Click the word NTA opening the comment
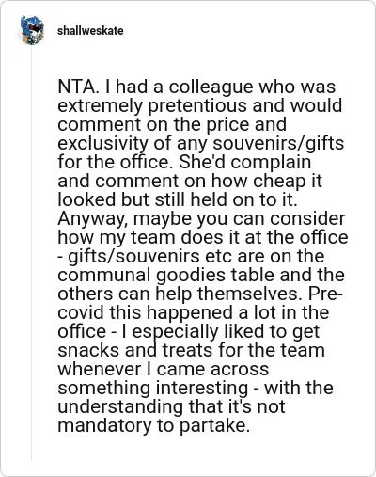Screen dimensions: 376x477 tap(75, 87)
